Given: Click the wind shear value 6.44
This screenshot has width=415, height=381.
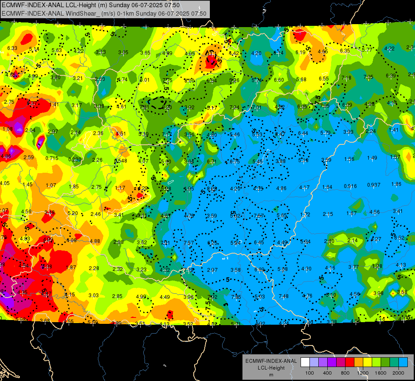Looking at the screenshot, I should pos(303,133).
